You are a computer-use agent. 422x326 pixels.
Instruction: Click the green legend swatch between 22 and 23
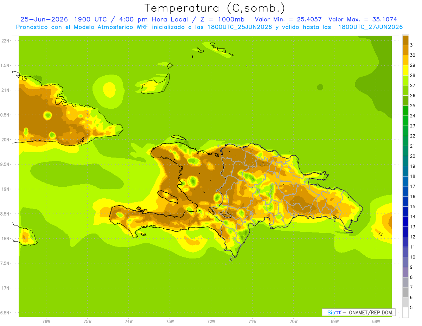tap(405, 131)
